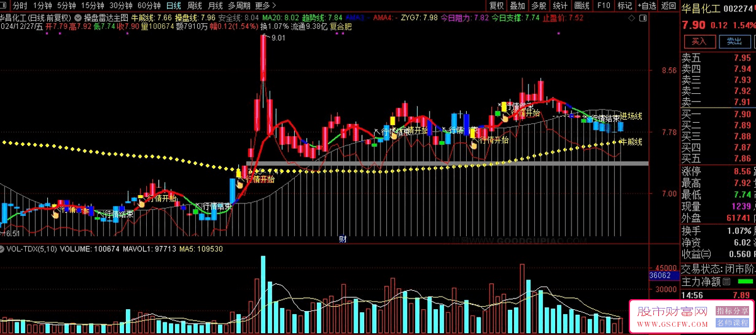756x335 pixels.
Task: Click the 标记 mark button
Action: [624, 6]
